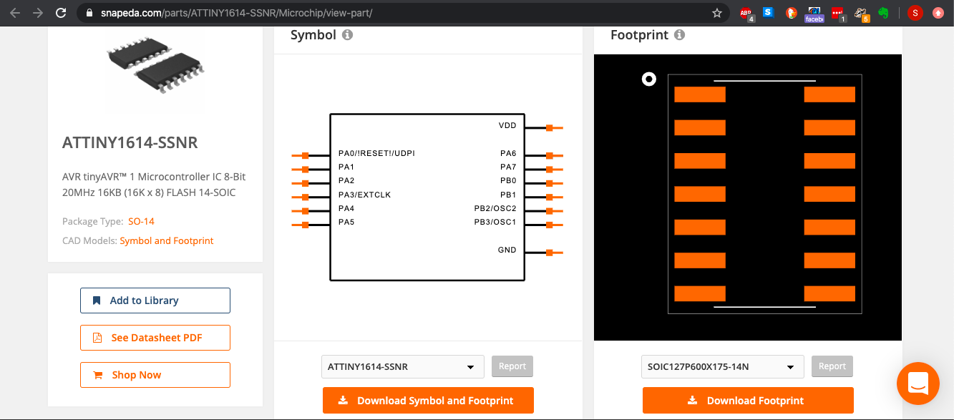954x420 pixels.
Task: Click the Shop Now button
Action: coord(155,375)
